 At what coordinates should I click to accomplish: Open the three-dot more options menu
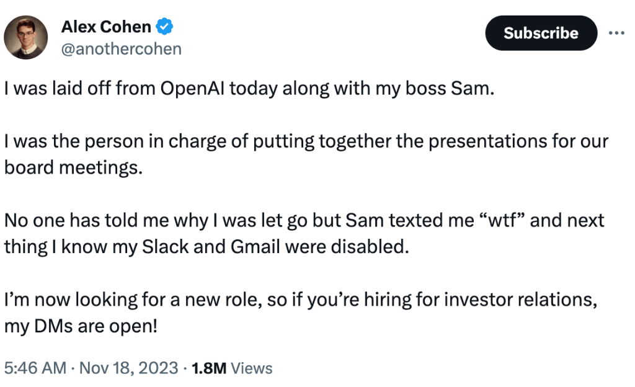pos(616,33)
